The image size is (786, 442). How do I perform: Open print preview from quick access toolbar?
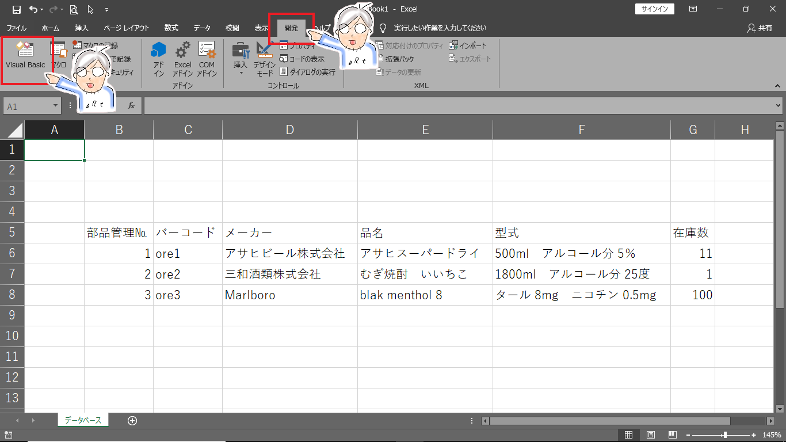coord(74,9)
